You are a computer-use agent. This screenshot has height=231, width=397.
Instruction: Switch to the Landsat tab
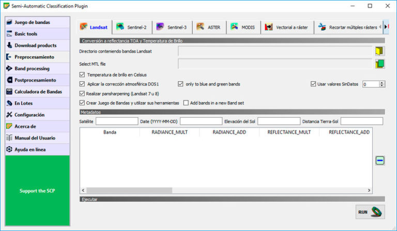pos(94,27)
